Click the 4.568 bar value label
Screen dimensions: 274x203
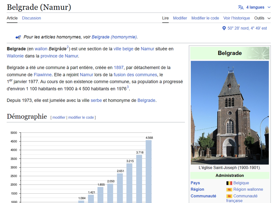(149, 138)
